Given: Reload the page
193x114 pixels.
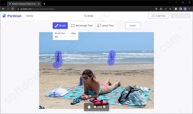Looking at the screenshot, I should tap(12, 9).
